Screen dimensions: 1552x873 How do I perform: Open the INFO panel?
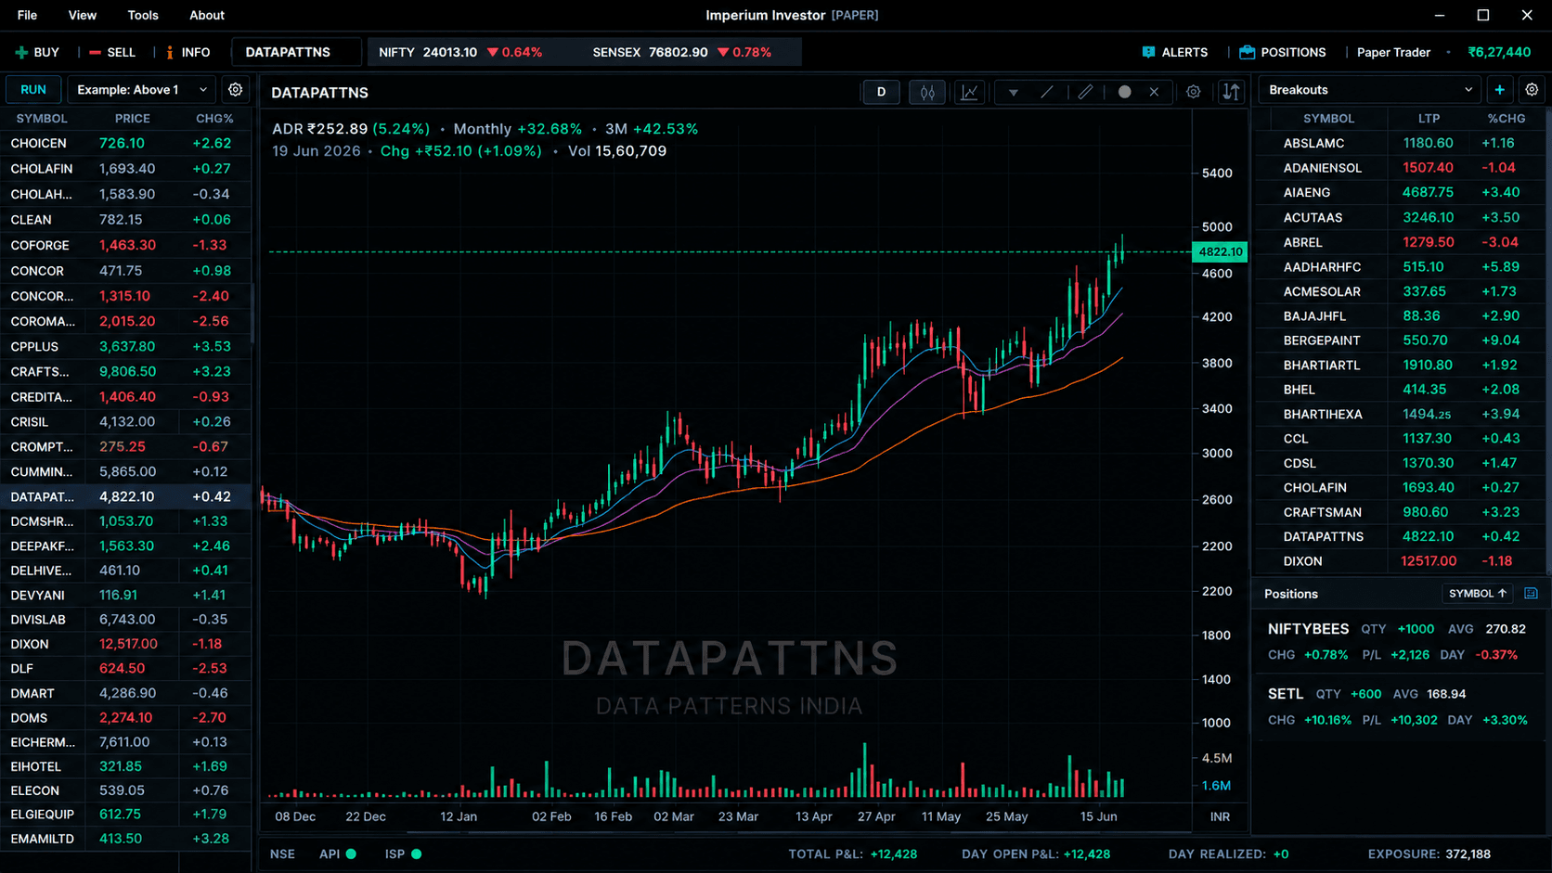[x=188, y=52]
